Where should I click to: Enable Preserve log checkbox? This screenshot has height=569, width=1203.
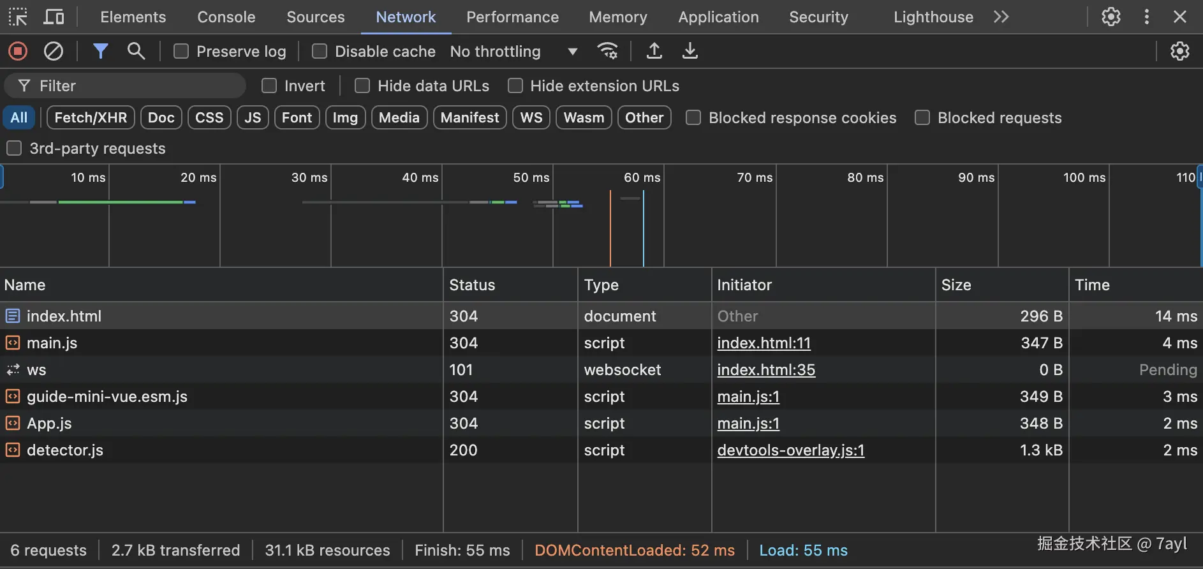coord(181,51)
